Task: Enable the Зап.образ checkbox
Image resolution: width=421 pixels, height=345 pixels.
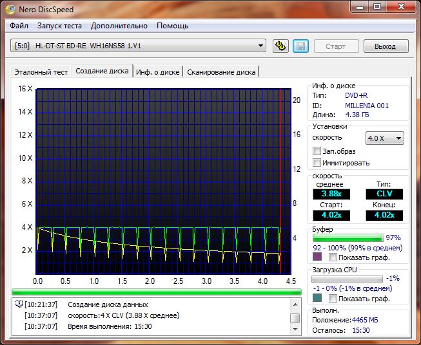Action: pyautogui.click(x=317, y=151)
